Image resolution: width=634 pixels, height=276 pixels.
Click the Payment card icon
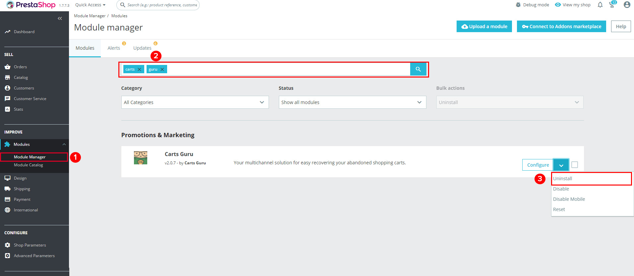tap(7, 199)
